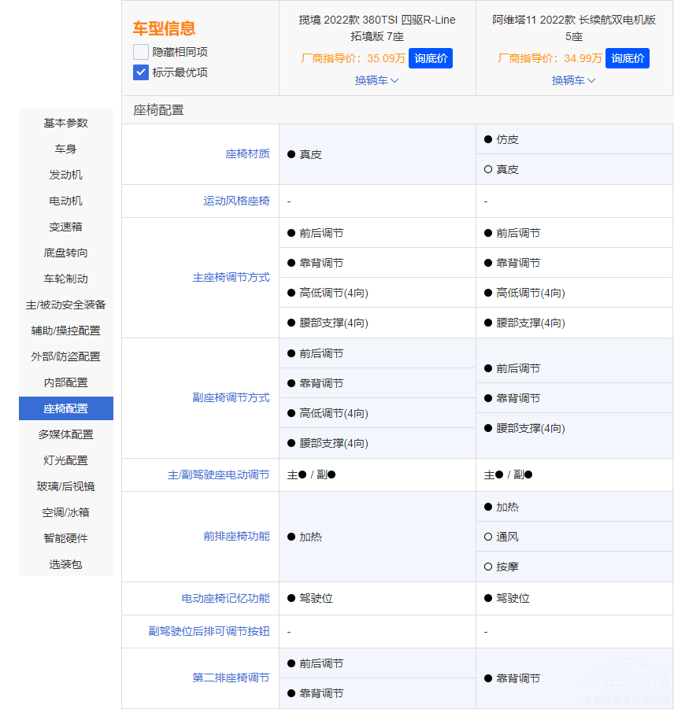Select 灯光配置 in the sidebar

coord(65,460)
